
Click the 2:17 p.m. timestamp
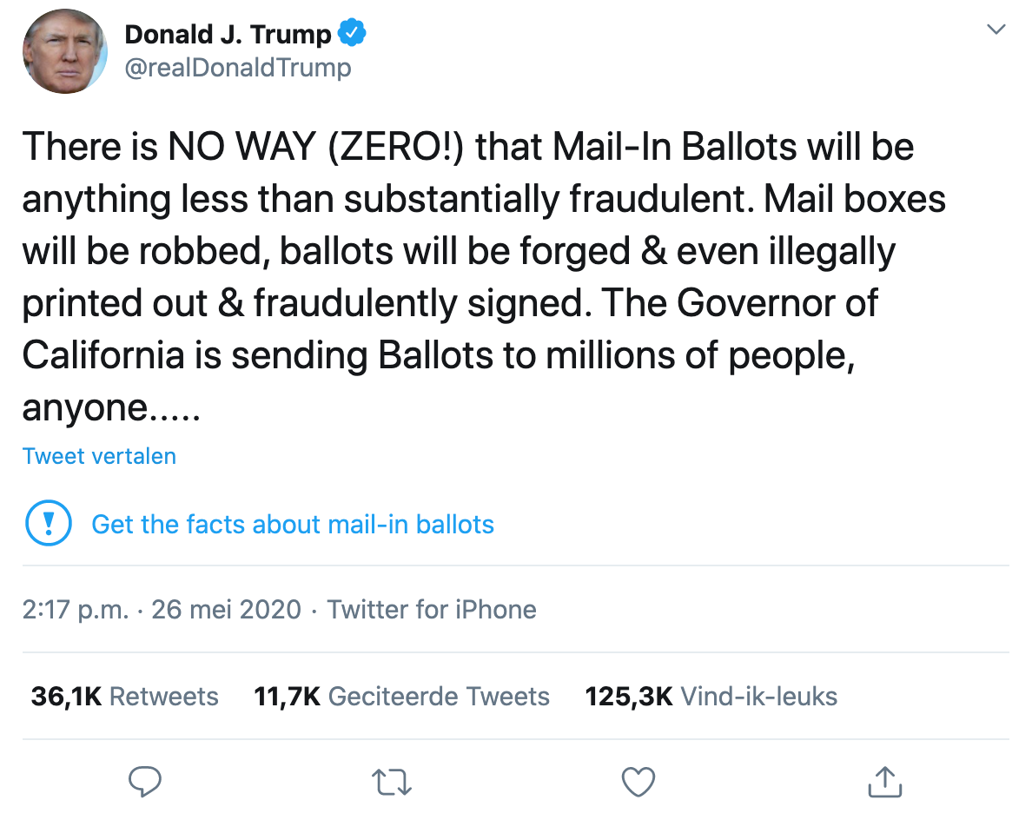(75, 609)
